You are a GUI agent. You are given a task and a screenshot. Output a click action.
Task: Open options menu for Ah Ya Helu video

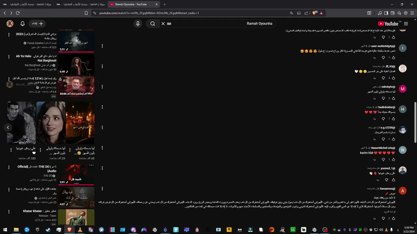[x=9, y=57]
